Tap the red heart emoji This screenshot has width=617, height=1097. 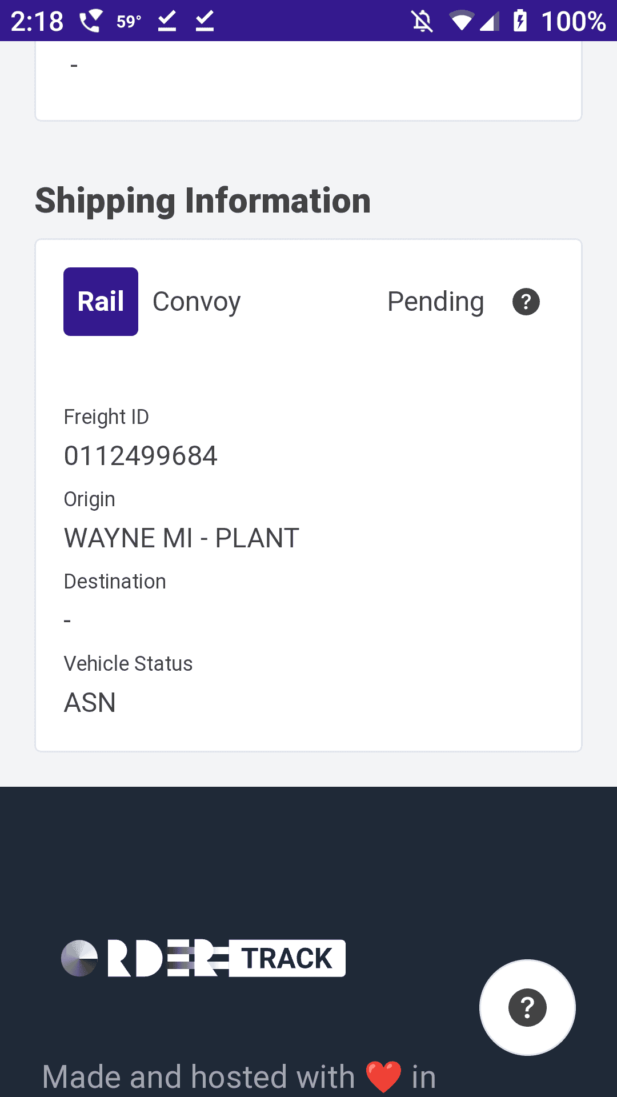coord(383,1077)
